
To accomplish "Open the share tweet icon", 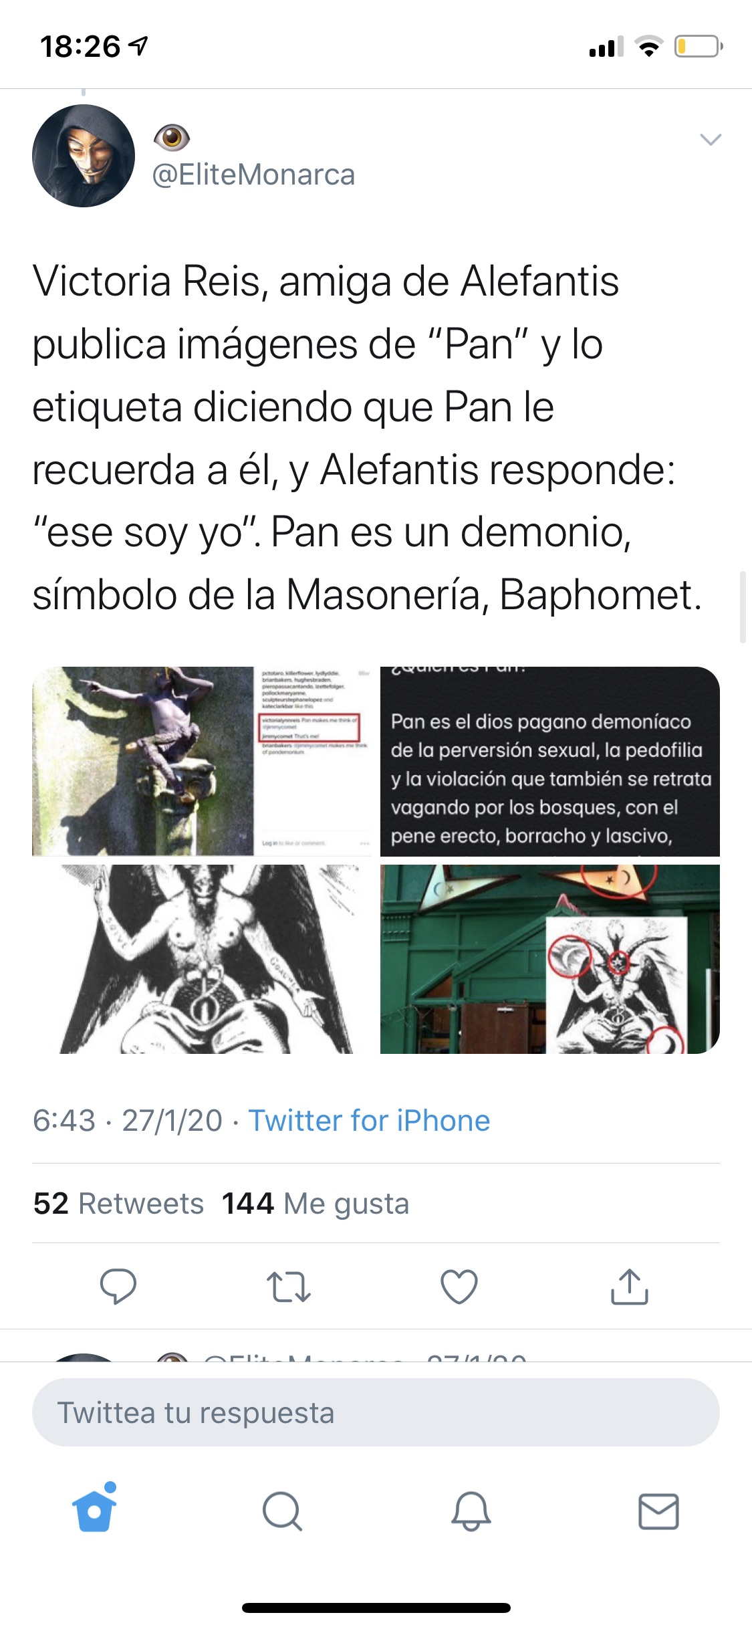I will (630, 1286).
